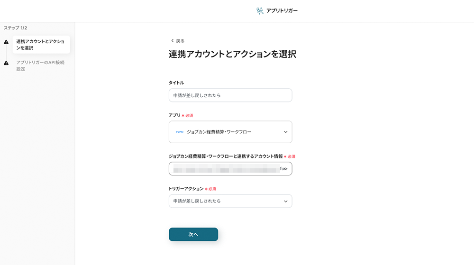Screen dimensions: 474x266
Task: Click the ジョブカン logo in the app field
Action: (180, 132)
